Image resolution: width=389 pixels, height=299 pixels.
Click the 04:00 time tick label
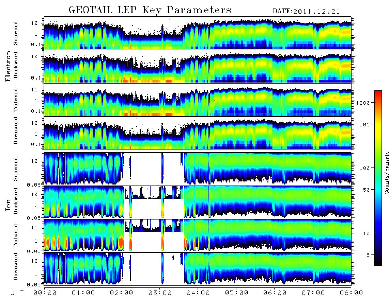click(198, 293)
